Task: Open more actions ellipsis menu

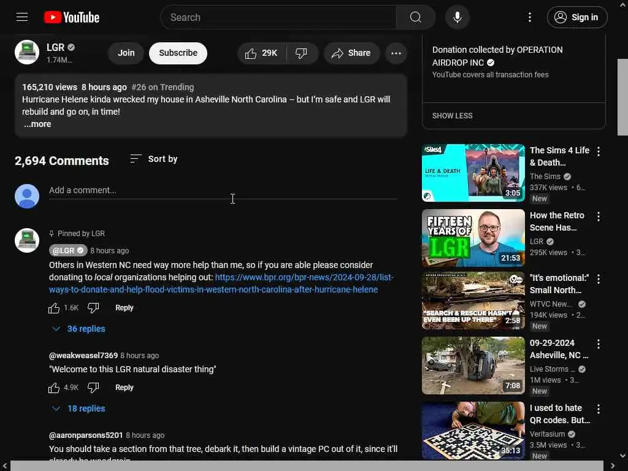Action: point(396,53)
